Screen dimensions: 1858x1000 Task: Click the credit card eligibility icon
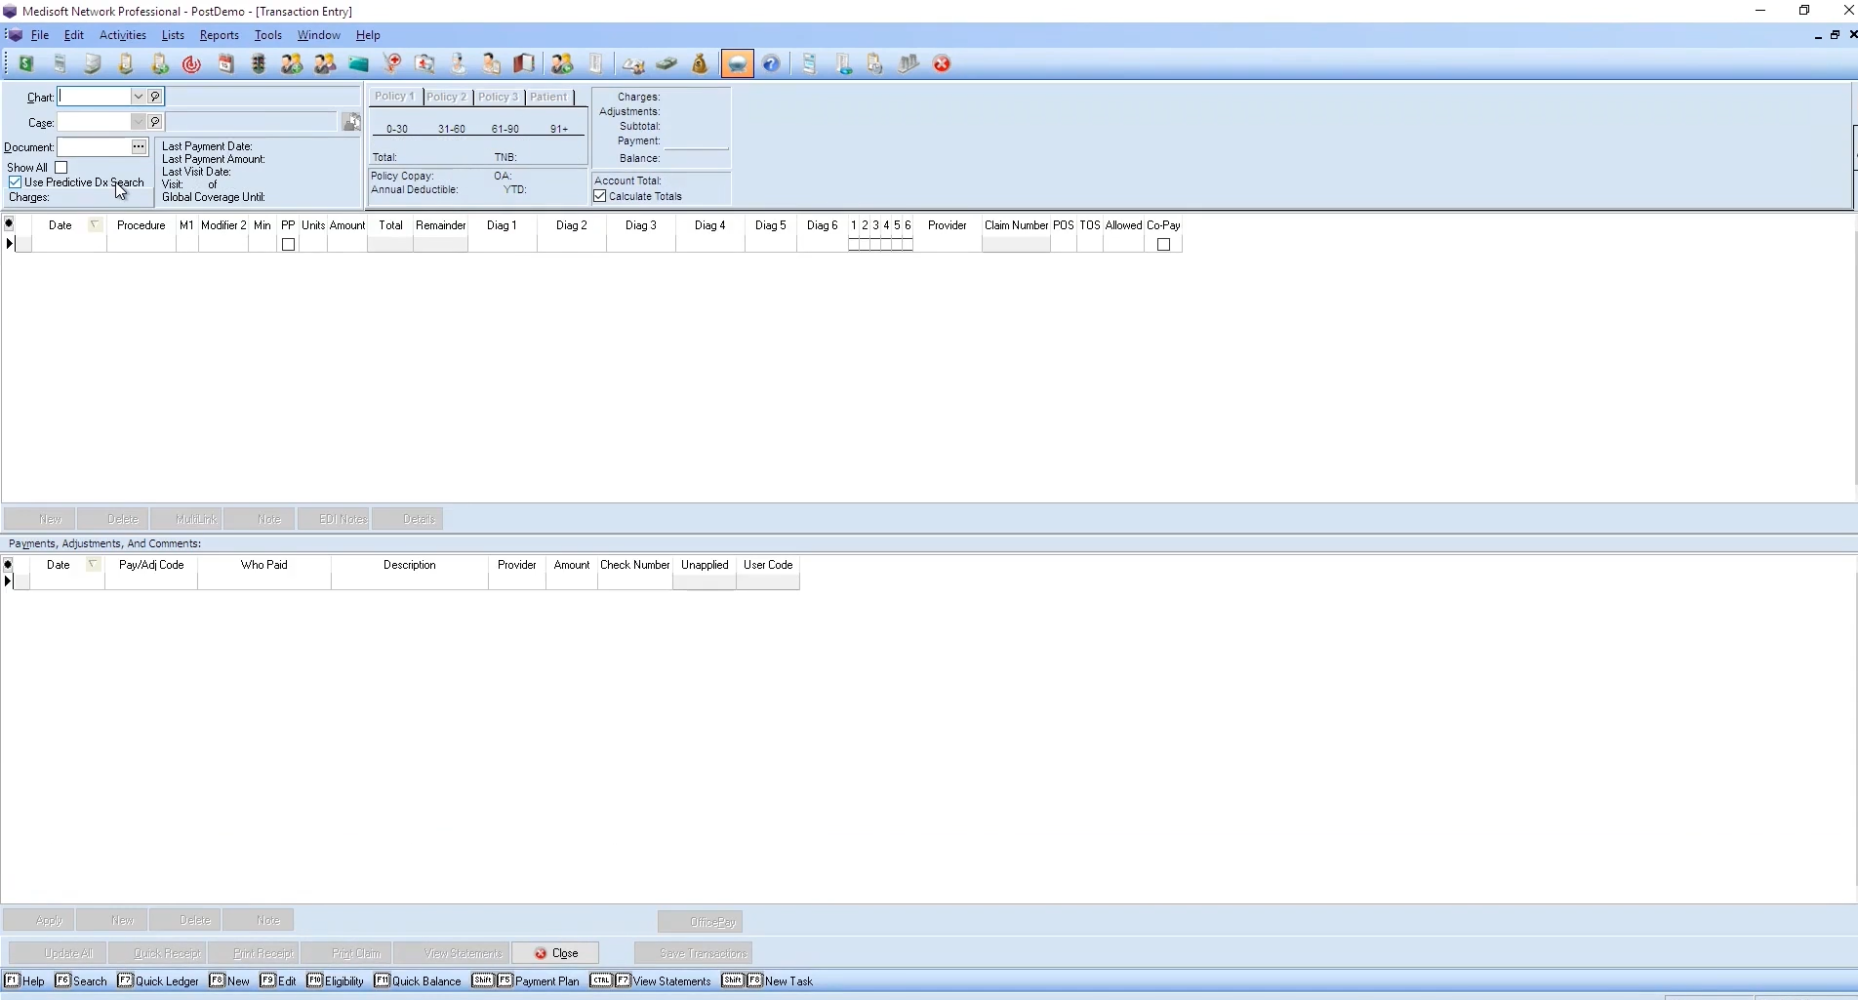point(359,63)
